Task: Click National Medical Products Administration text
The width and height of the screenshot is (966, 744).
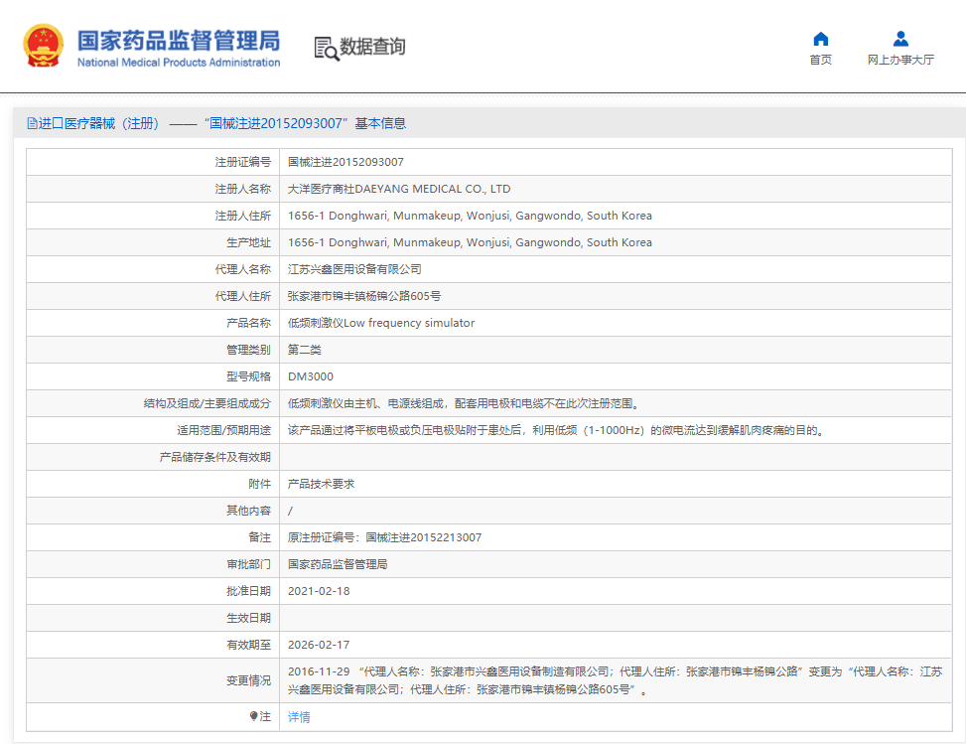Action: 179,63
